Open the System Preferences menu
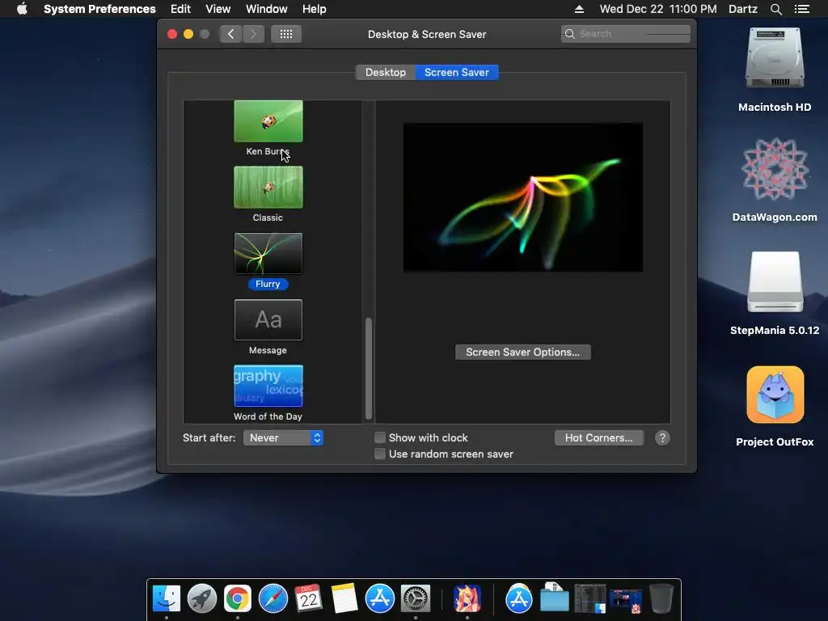Screen dimensions: 828x621 (x=99, y=9)
